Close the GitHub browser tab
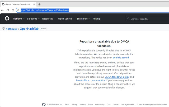The height and width of the screenshot is (107, 169). coord(34,4)
